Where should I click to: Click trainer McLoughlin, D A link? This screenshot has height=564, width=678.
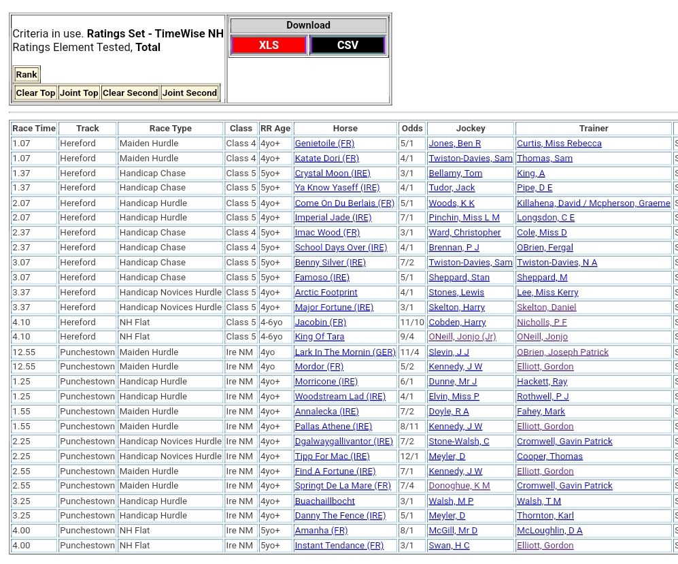tap(549, 531)
